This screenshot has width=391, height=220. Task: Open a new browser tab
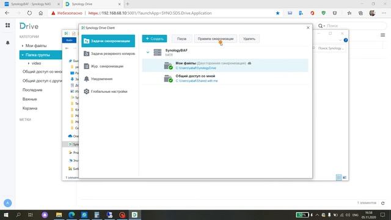point(128,4)
